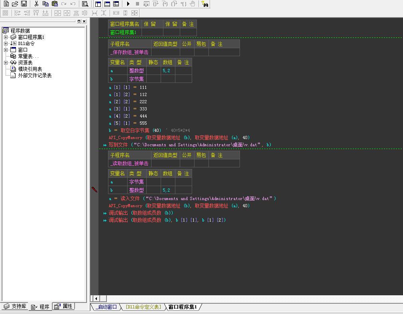Click the 取空白字节集 (40) code line

point(149,131)
